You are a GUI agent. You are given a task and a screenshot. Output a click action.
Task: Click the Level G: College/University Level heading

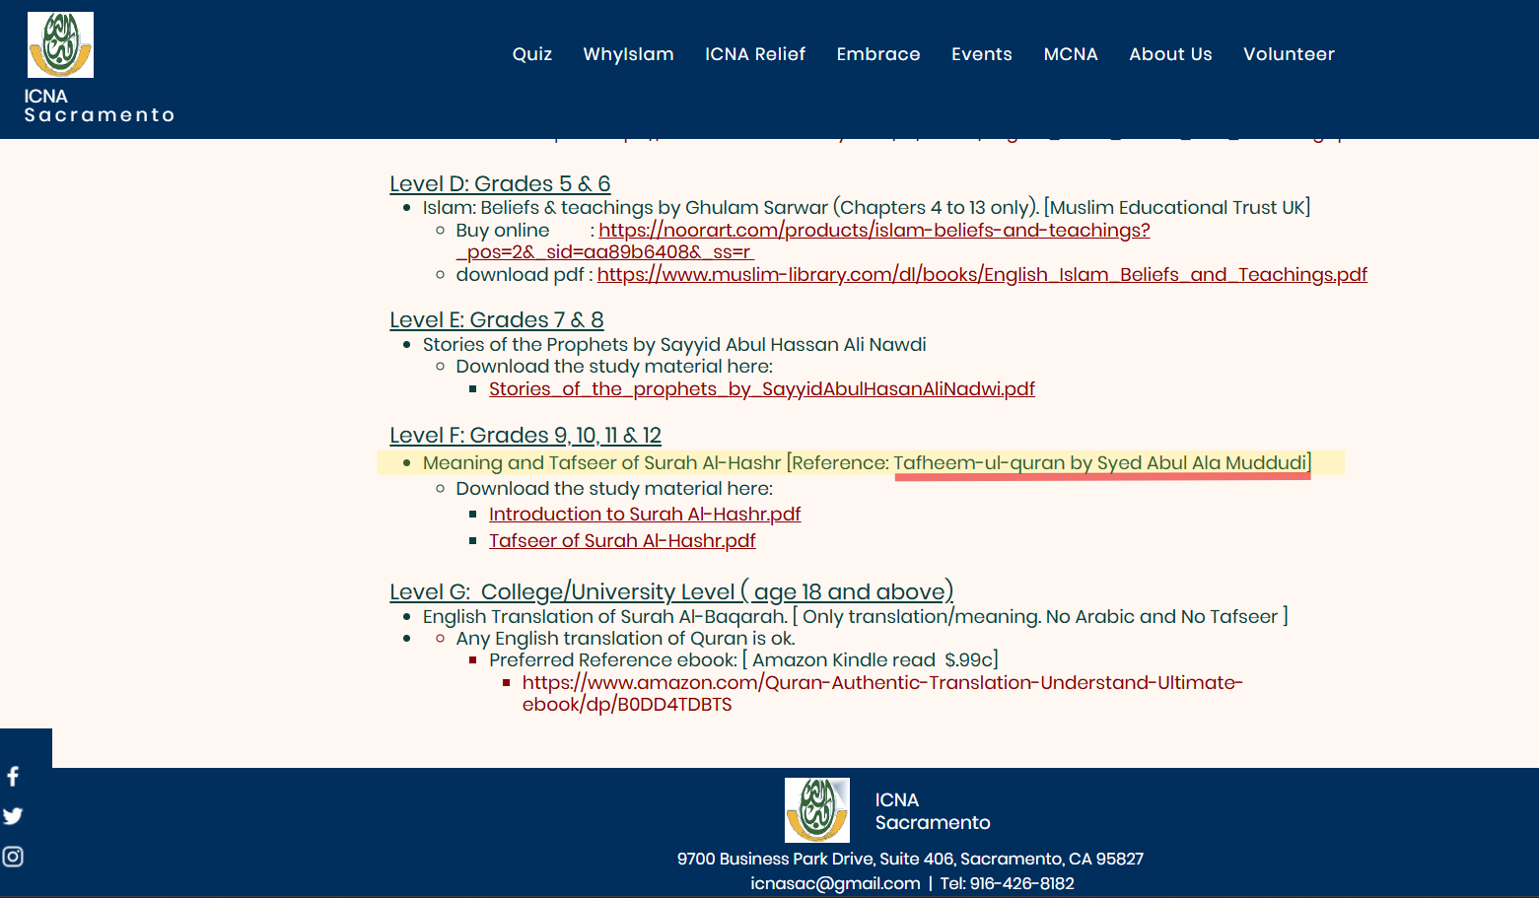point(671,592)
